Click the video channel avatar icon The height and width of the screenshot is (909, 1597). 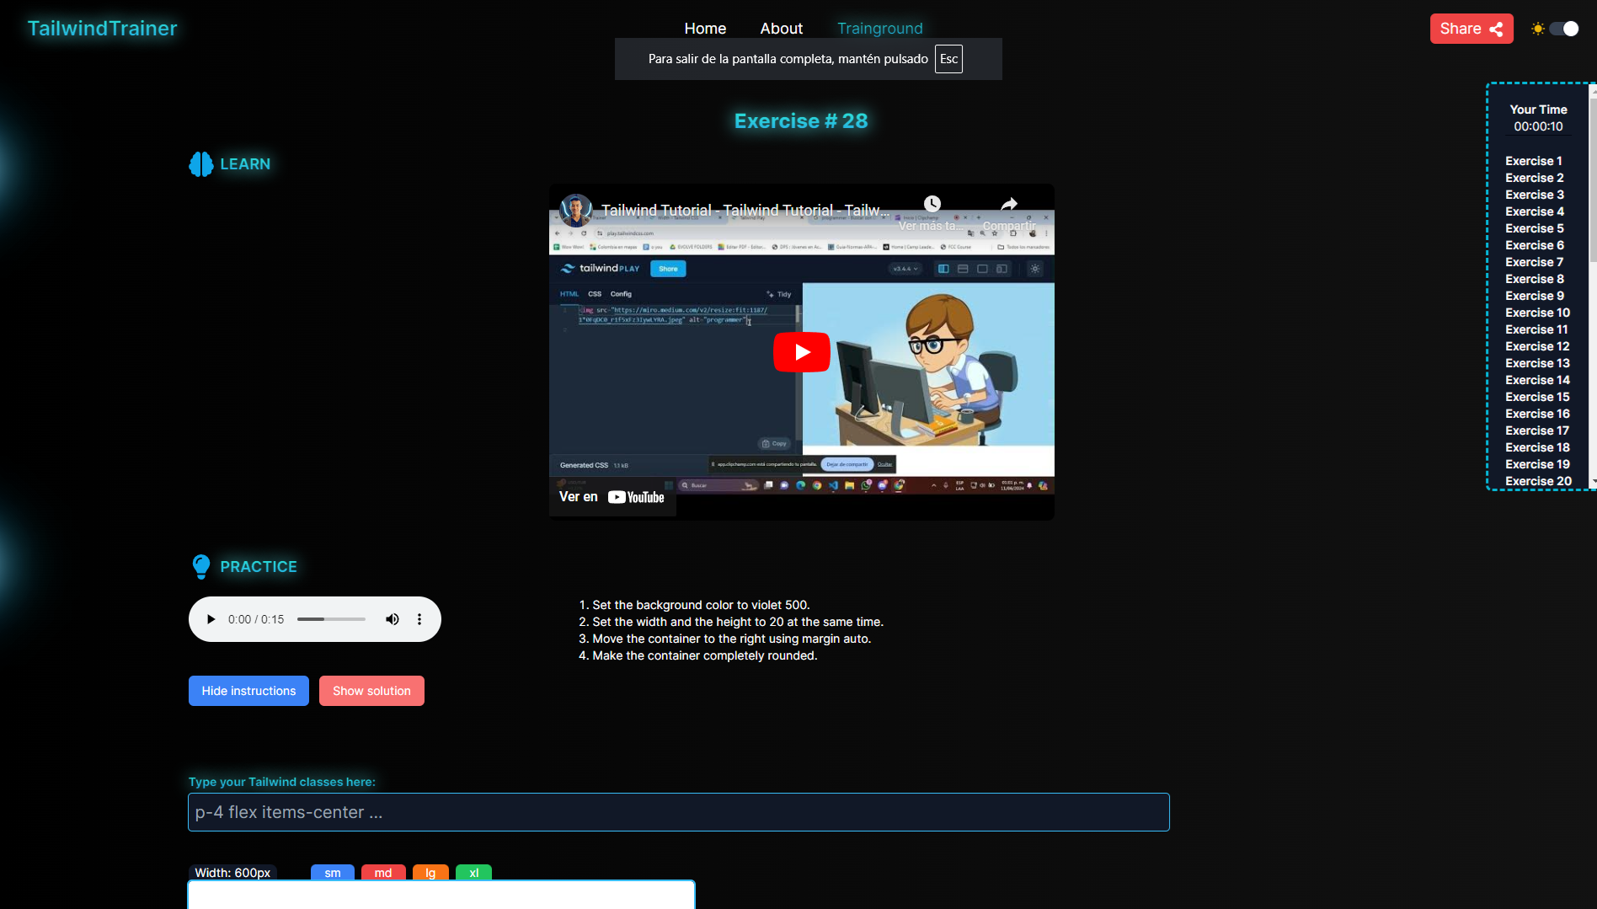tap(575, 210)
